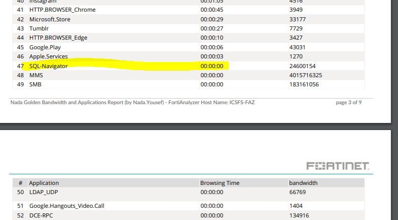This screenshot has width=398, height=220.
Task: Select the Tumblr application entry
Action: point(39,28)
